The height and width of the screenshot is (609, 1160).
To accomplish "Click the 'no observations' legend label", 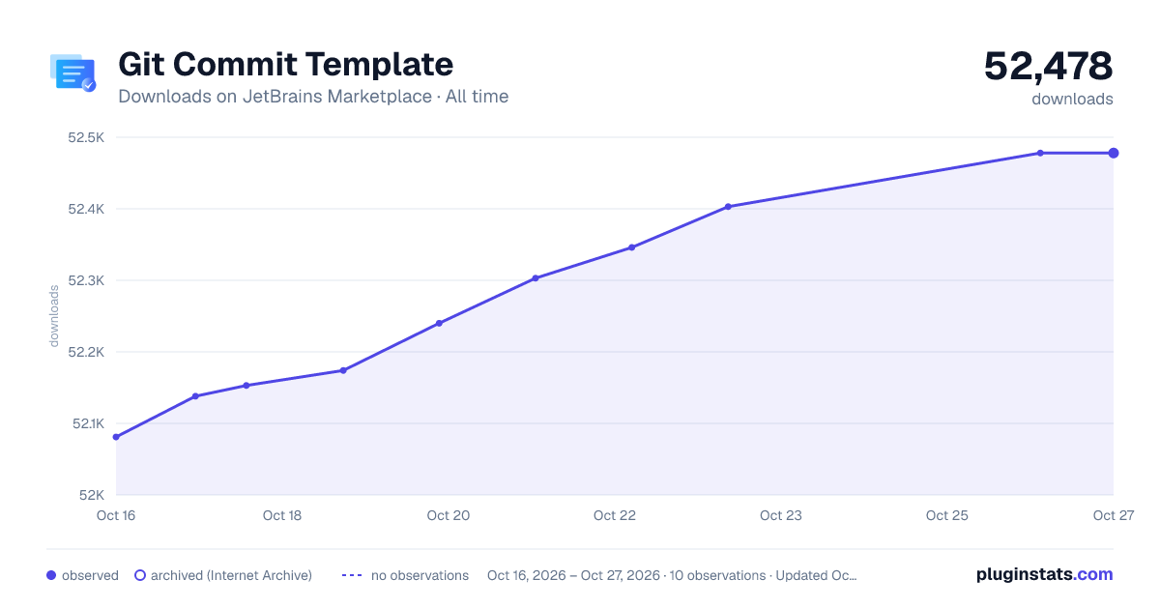I will click(x=420, y=575).
